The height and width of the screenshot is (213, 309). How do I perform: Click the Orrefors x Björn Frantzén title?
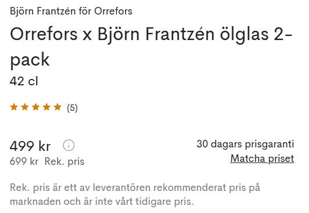click(112, 34)
